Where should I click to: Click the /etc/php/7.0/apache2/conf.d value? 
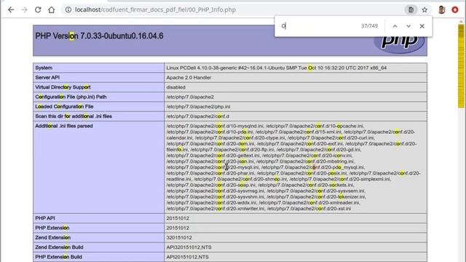tap(197, 116)
